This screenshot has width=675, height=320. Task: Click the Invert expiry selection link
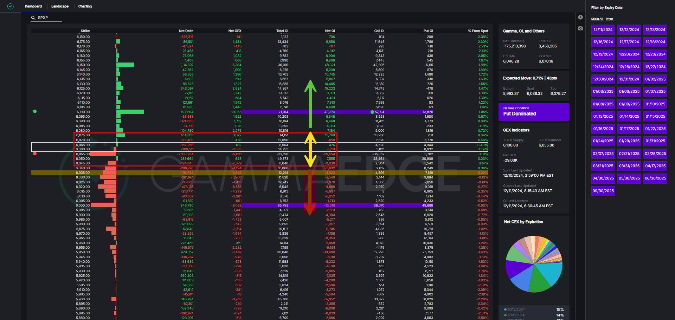(609, 19)
